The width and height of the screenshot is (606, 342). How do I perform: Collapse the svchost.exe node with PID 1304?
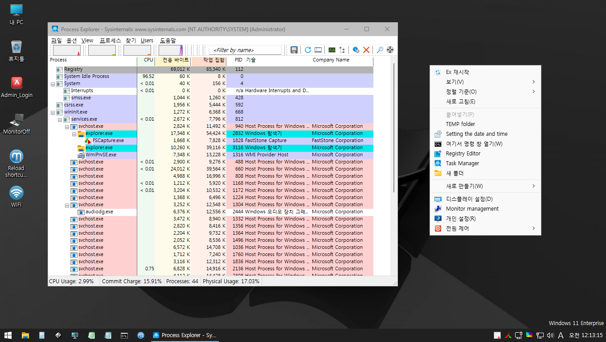pyautogui.click(x=67, y=205)
